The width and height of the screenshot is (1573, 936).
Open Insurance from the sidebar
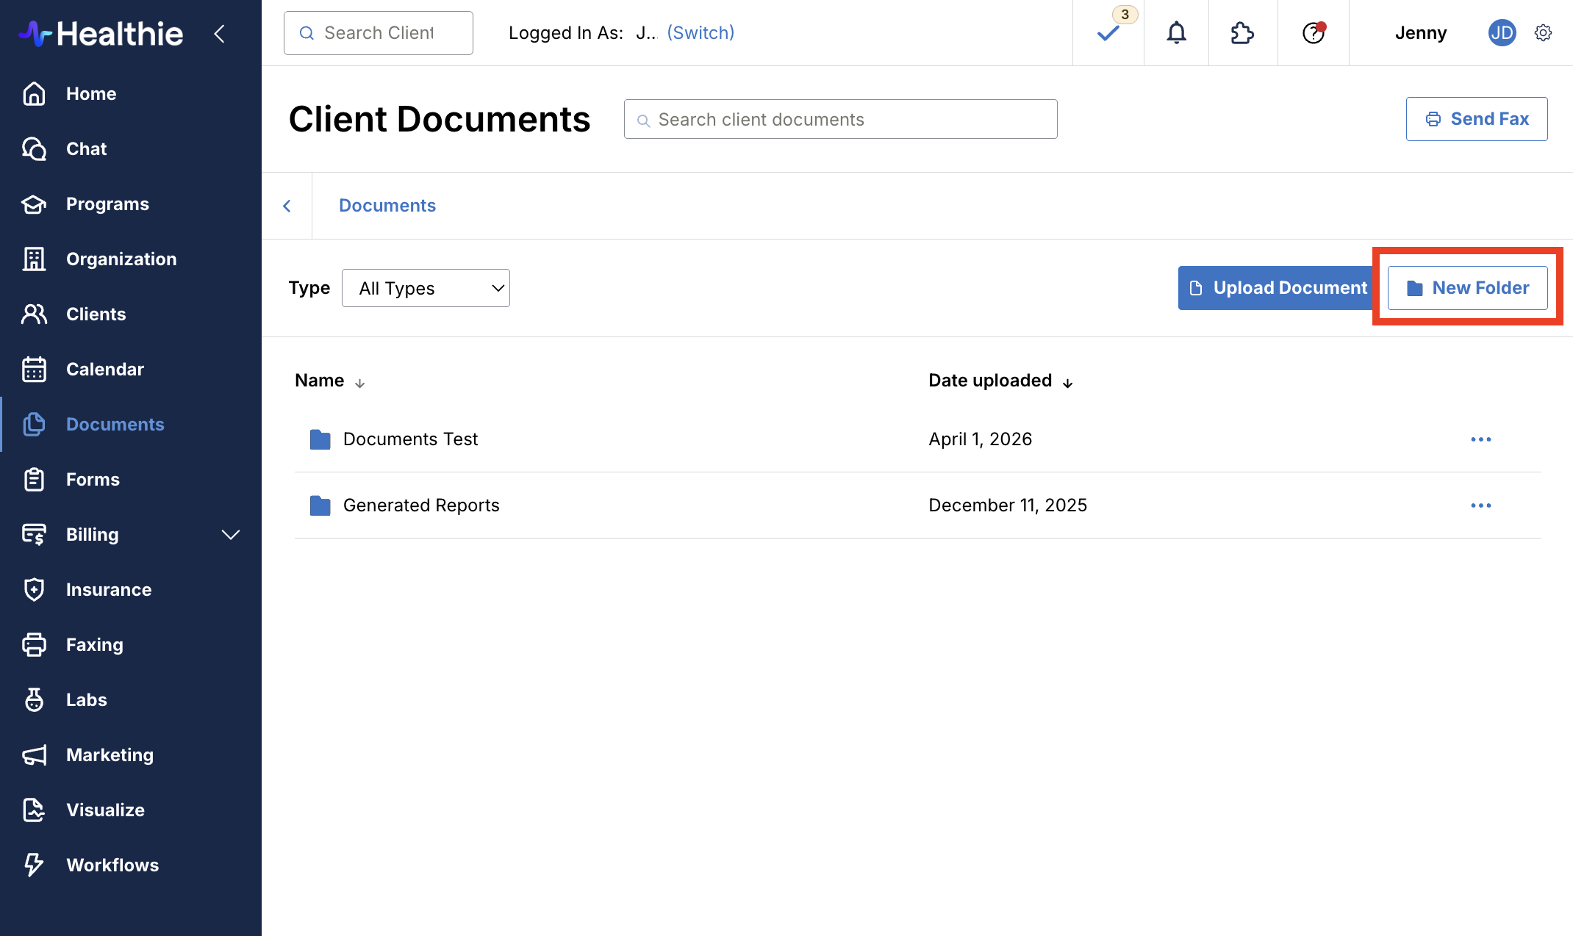click(x=109, y=589)
